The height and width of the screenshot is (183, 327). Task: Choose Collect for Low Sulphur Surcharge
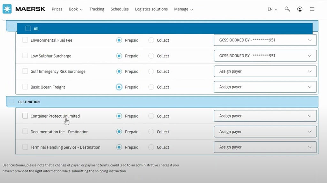(x=151, y=56)
